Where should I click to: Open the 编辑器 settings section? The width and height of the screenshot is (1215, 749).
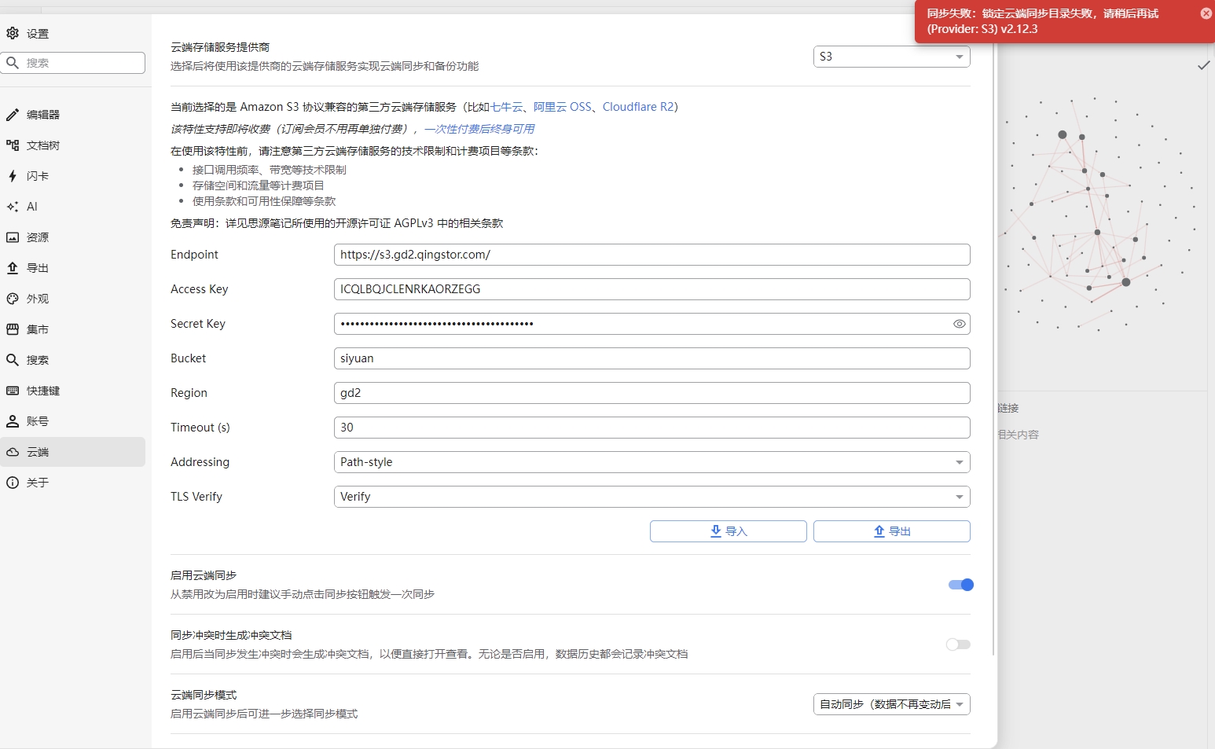(x=36, y=114)
